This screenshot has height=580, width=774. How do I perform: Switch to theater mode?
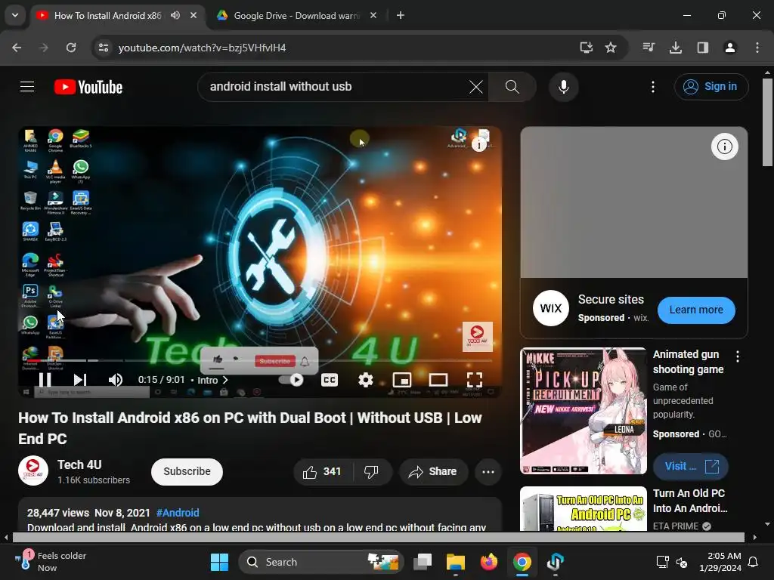[x=438, y=380]
